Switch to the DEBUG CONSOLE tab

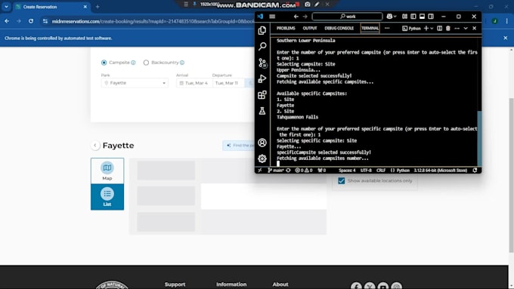tap(339, 29)
